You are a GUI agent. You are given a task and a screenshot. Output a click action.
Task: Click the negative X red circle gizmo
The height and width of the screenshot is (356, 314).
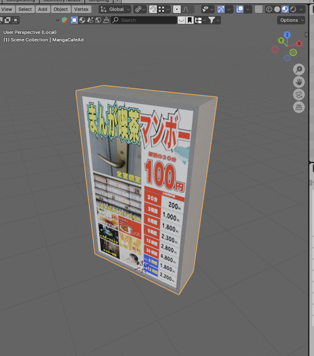[275, 50]
